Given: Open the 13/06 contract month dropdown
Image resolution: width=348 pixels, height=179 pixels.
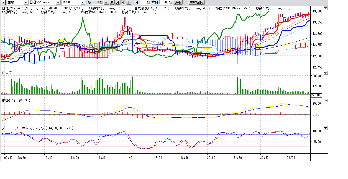Looking at the screenshot, I should (x=83, y=2).
